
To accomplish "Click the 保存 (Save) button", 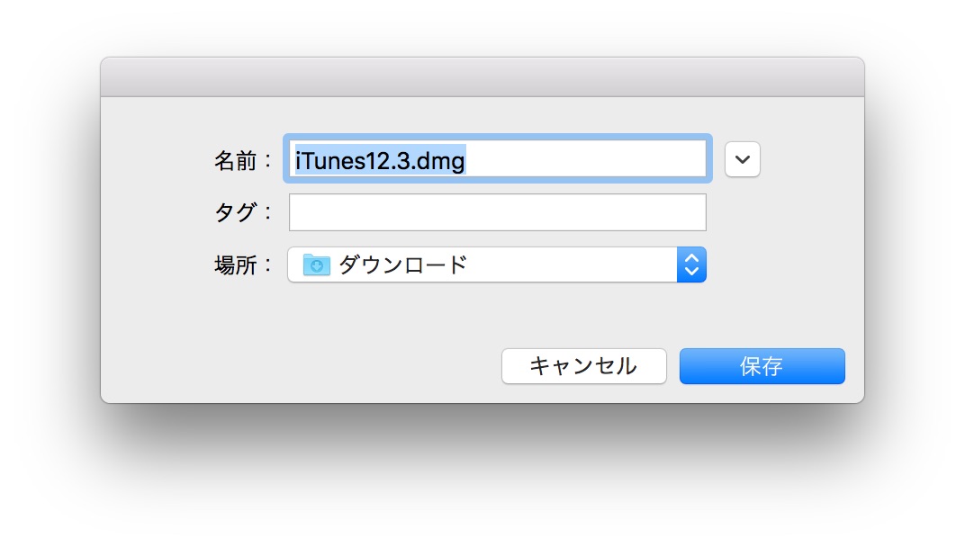I will [762, 366].
